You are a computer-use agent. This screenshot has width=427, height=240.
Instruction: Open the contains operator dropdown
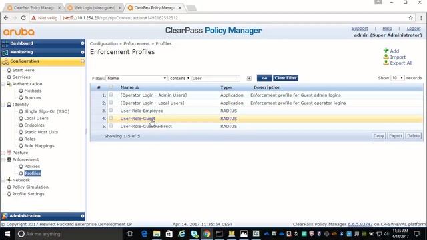click(179, 78)
